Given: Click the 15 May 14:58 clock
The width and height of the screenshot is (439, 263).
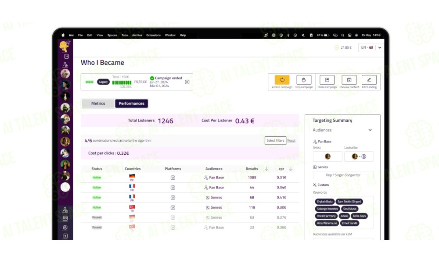Looking at the screenshot, I should point(371,35).
